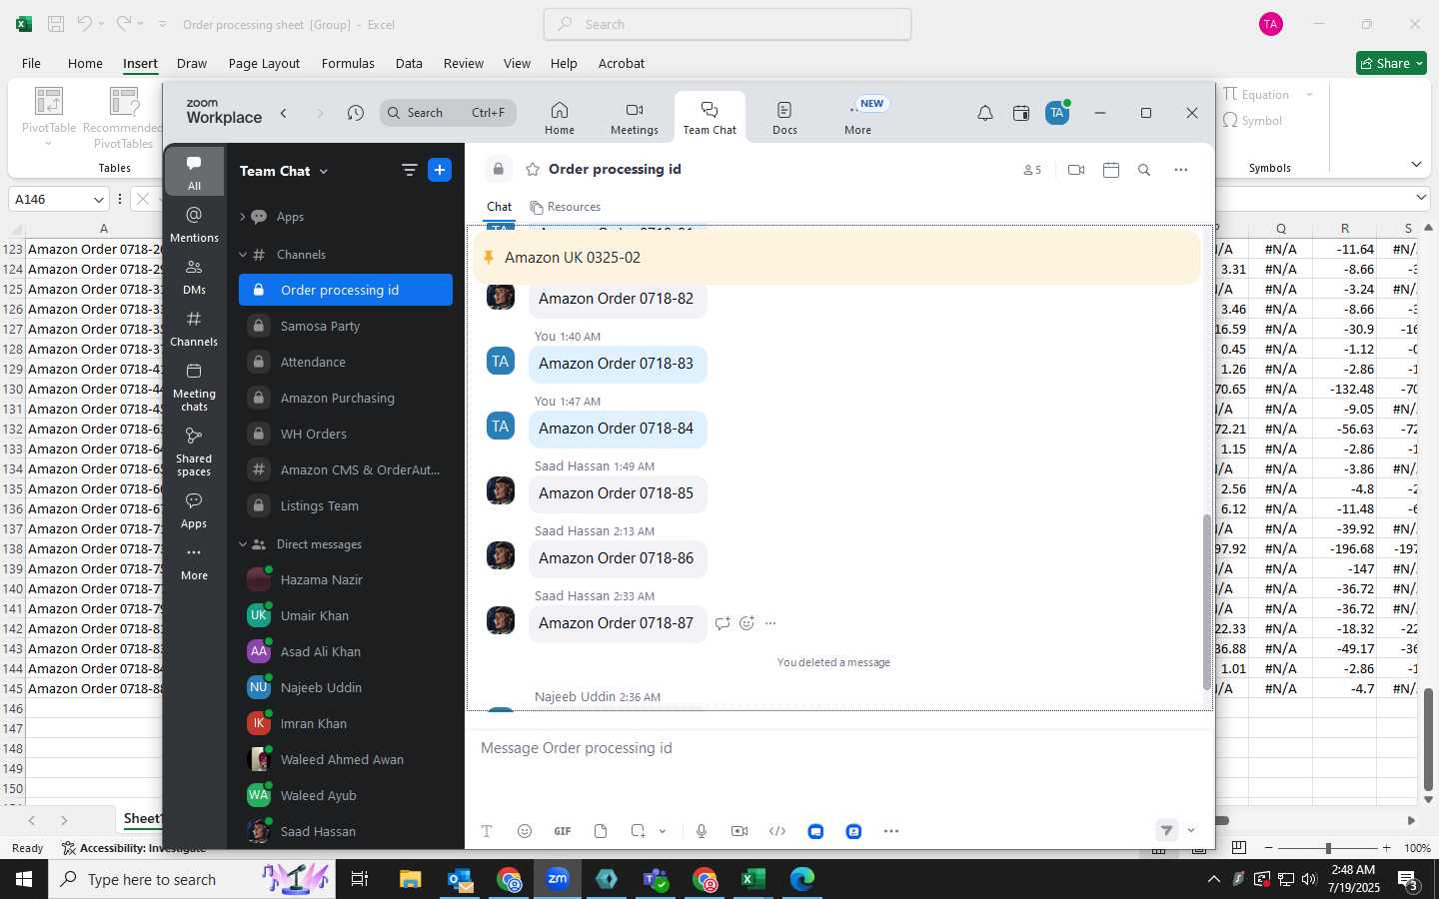Image resolution: width=1439 pixels, height=899 pixels.
Task: Open direct message with Najeeb Uddin
Action: click(x=346, y=688)
